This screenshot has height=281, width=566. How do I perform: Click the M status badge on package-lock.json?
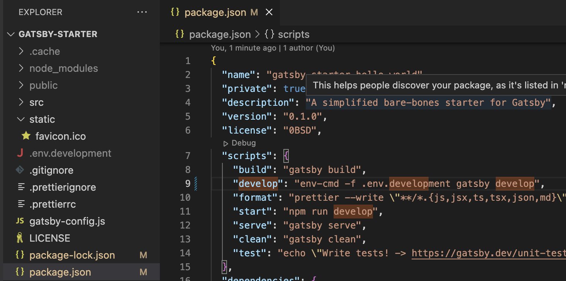143,255
